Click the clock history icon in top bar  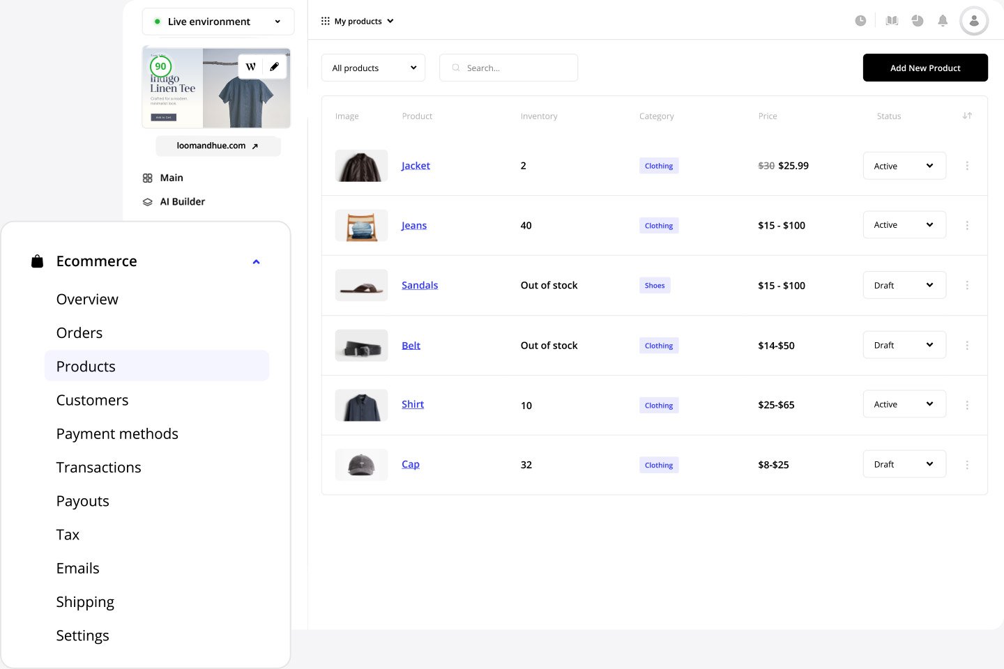(x=860, y=20)
